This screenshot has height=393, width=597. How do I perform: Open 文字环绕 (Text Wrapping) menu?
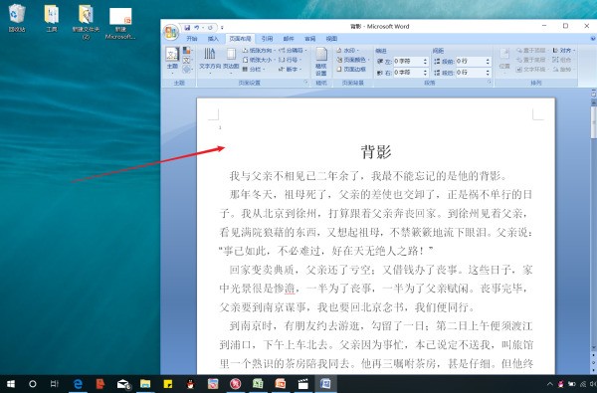point(532,70)
